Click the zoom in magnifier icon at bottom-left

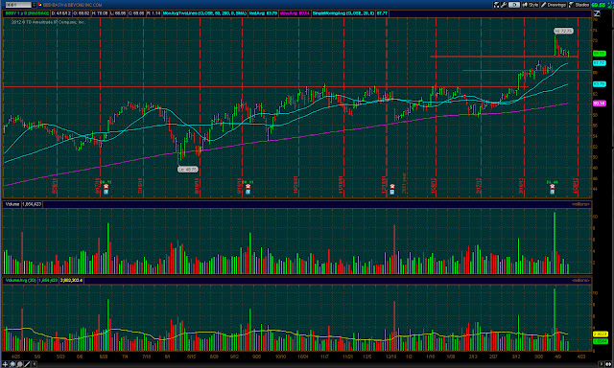click(12, 364)
